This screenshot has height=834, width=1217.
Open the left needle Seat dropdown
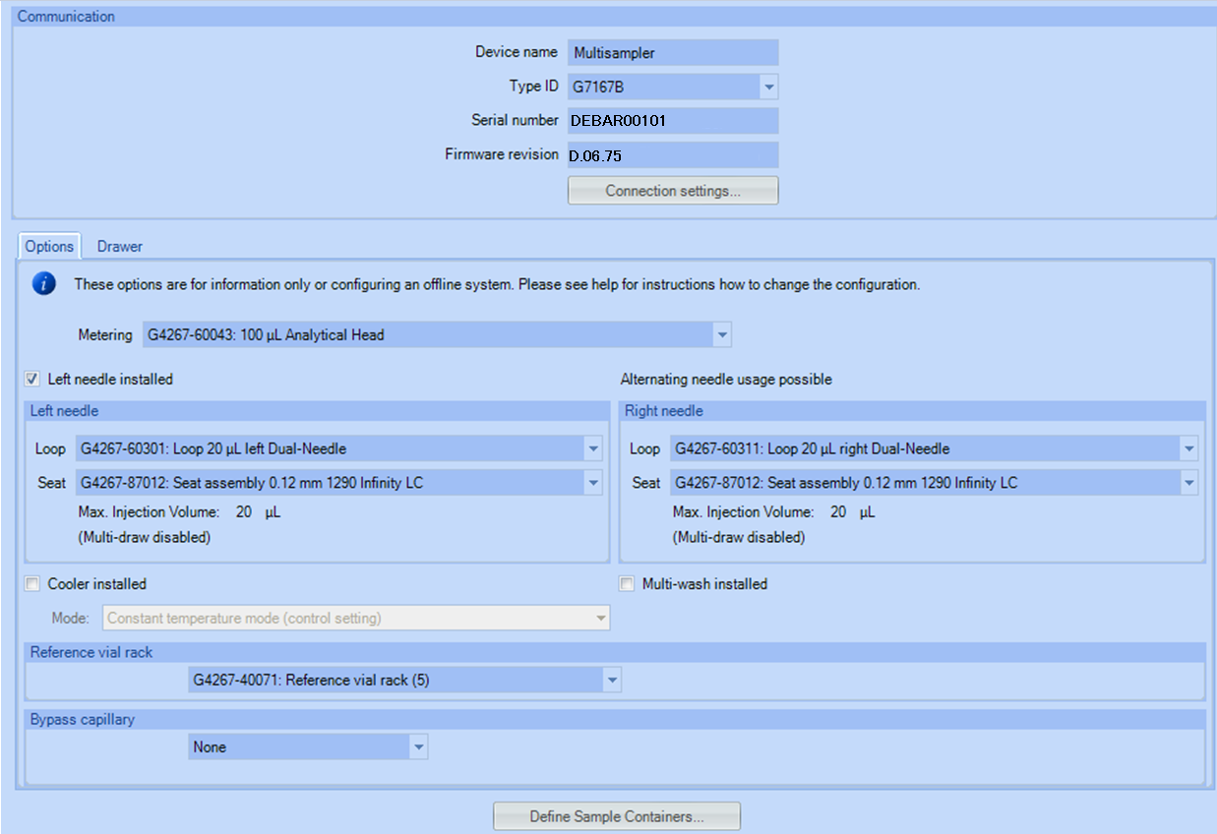pyautogui.click(x=594, y=483)
